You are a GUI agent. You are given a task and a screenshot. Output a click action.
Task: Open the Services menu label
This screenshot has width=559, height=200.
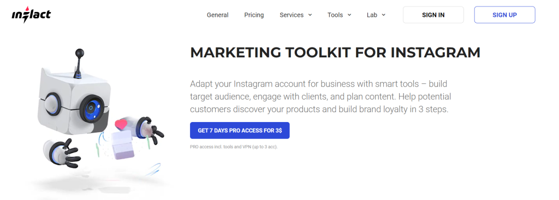click(292, 15)
